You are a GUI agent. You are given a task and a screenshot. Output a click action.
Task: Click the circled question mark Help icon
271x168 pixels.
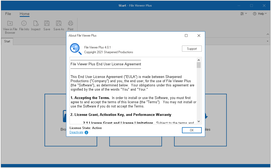tap(255, 13)
